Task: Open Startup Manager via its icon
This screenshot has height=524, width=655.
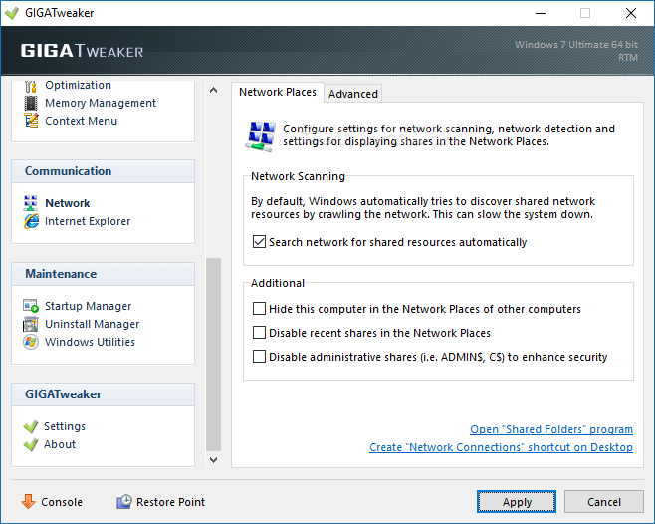Action: [30, 306]
